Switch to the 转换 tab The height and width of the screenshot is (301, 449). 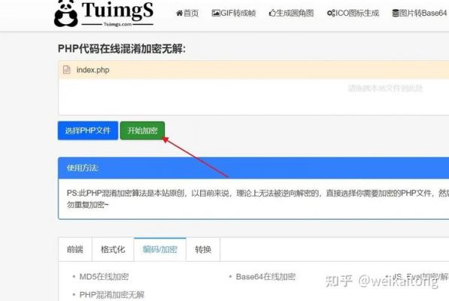pos(203,249)
